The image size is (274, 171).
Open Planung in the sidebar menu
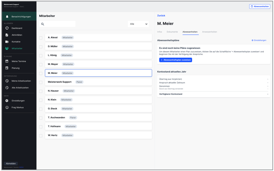16,68
